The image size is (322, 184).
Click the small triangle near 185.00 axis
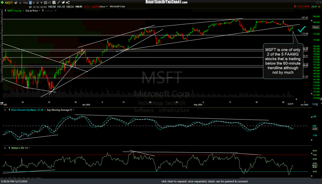pyautogui.click(x=312, y=21)
